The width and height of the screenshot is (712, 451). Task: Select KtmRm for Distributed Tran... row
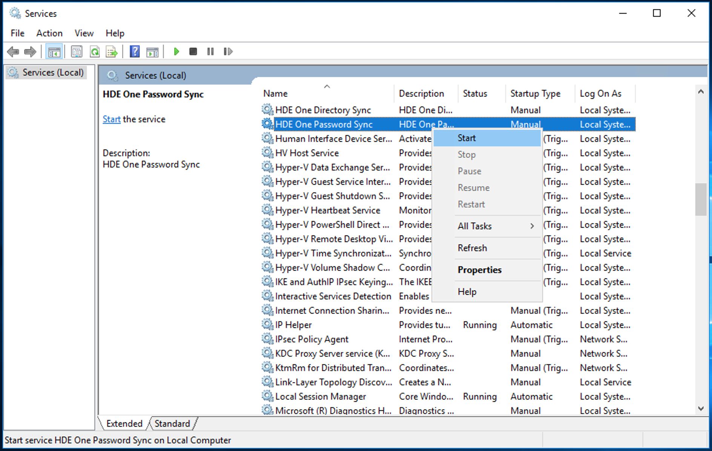pos(448,368)
